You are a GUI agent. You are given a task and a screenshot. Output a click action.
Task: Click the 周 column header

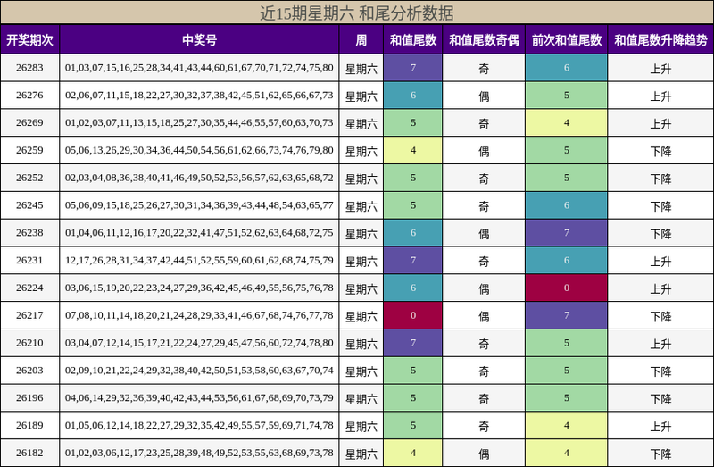point(361,40)
